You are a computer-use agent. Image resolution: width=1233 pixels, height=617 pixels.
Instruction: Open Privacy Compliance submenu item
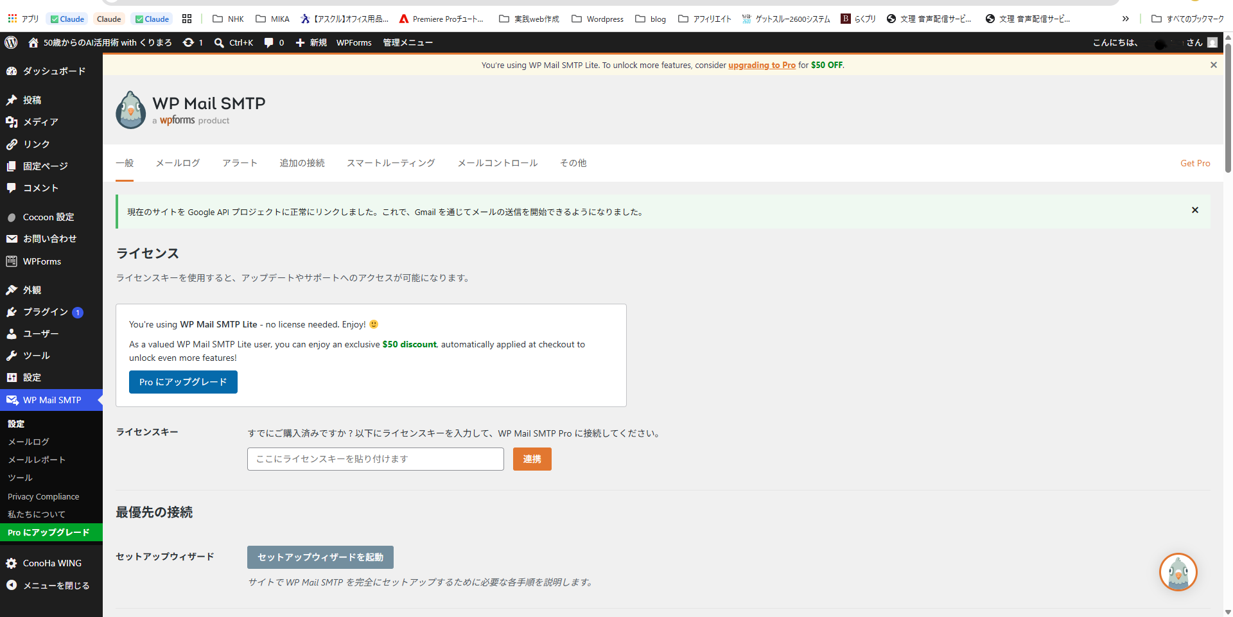(44, 496)
